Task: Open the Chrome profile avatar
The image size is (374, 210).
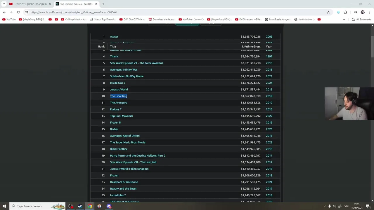Action: [363, 12]
